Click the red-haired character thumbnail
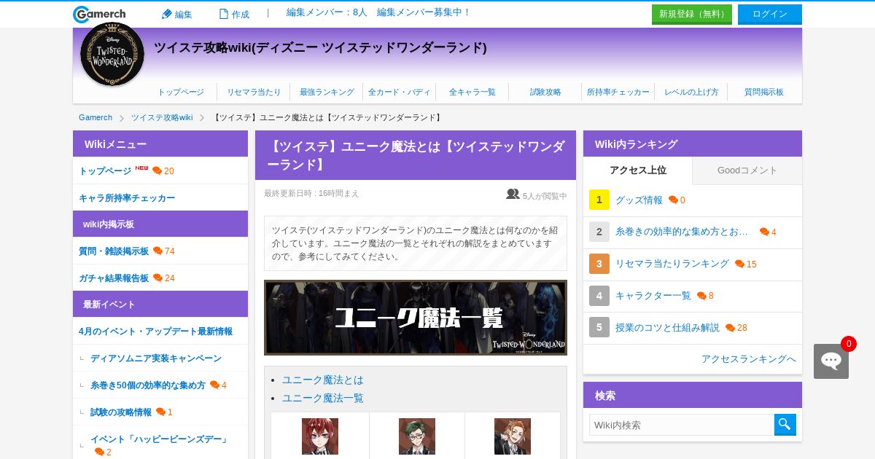The height and width of the screenshot is (459, 875). coord(320,436)
